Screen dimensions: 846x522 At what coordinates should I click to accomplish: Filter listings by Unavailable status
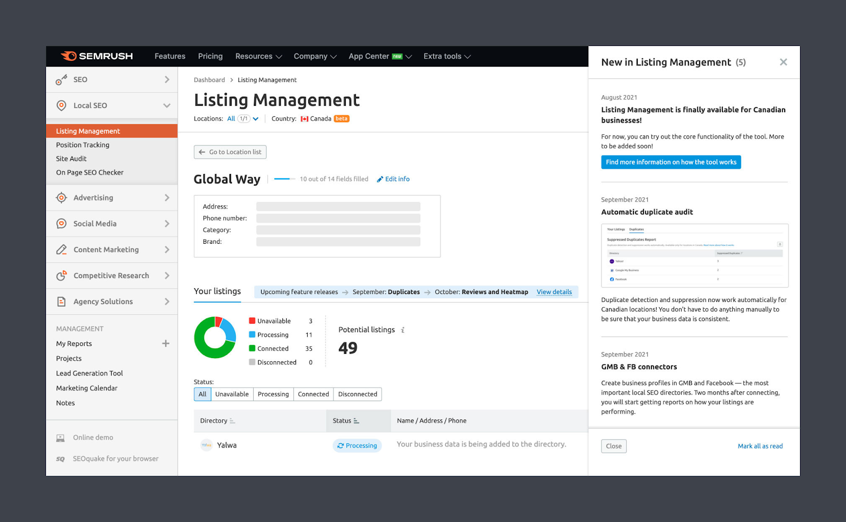point(232,394)
